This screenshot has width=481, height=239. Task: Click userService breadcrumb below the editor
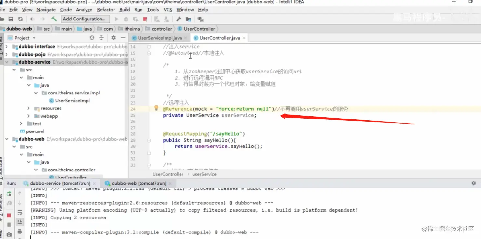[204, 174]
